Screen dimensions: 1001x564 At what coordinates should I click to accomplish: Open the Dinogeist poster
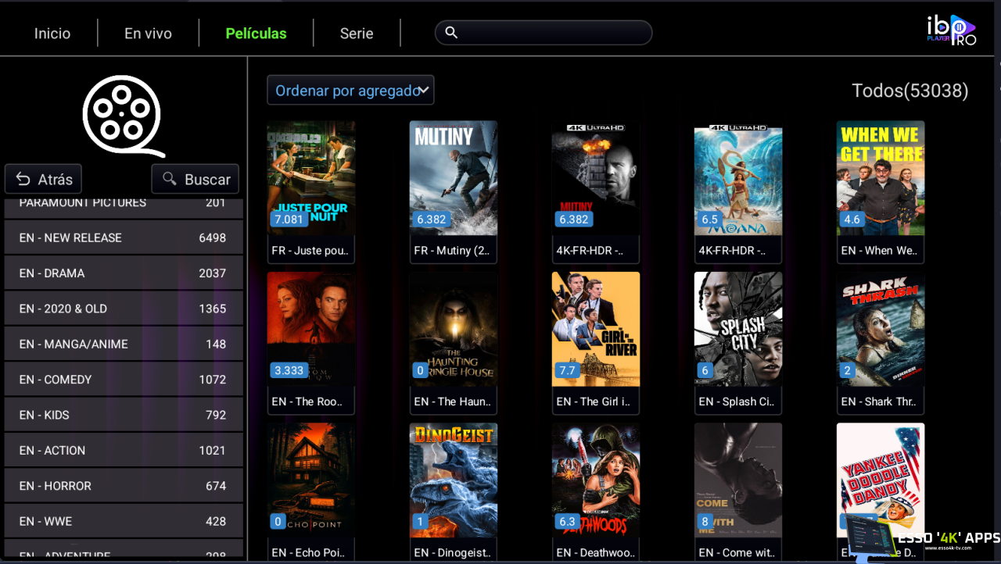[454, 480]
